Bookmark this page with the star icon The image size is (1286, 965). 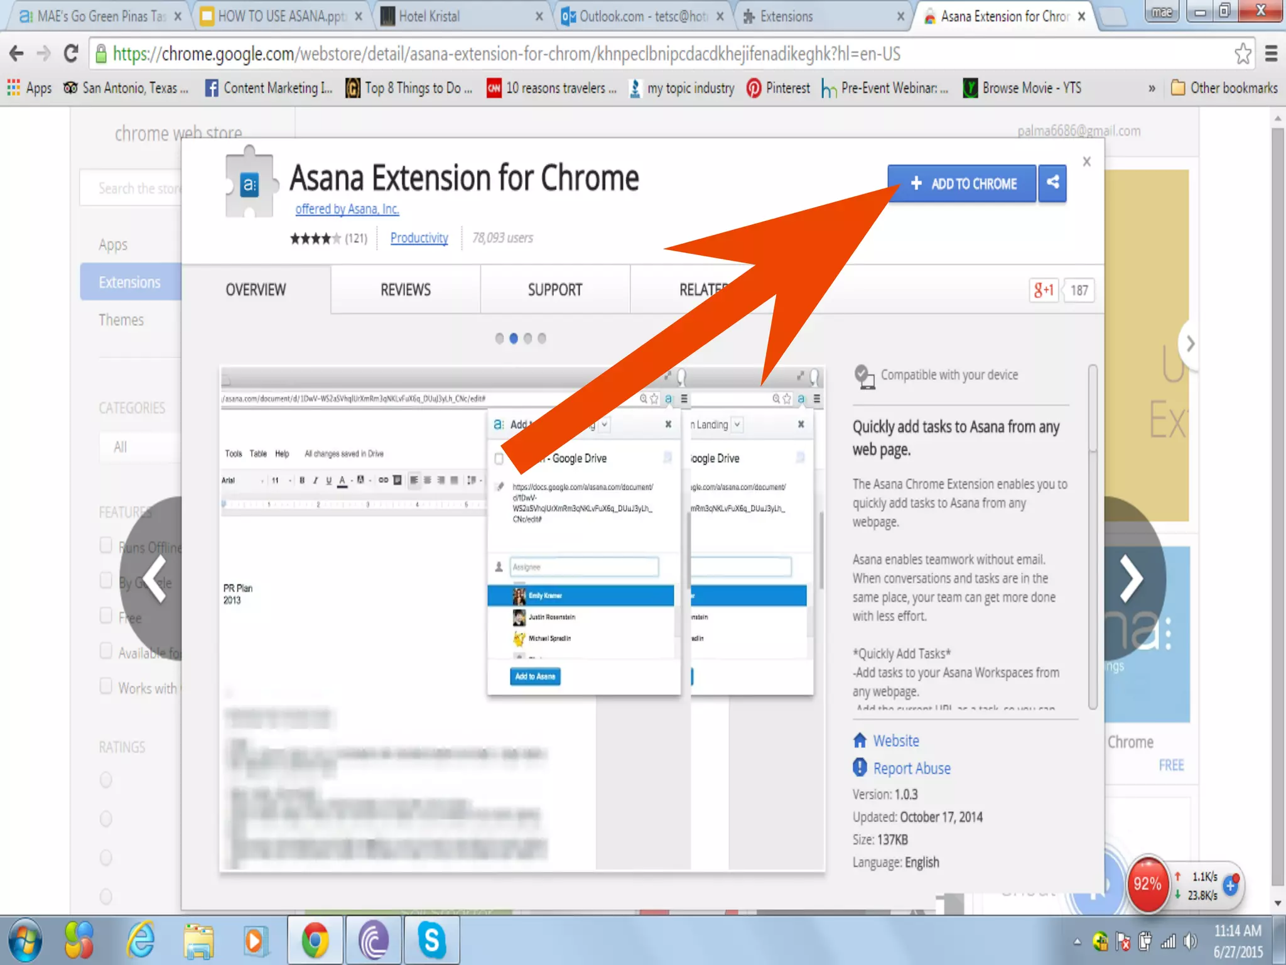pyautogui.click(x=1242, y=54)
